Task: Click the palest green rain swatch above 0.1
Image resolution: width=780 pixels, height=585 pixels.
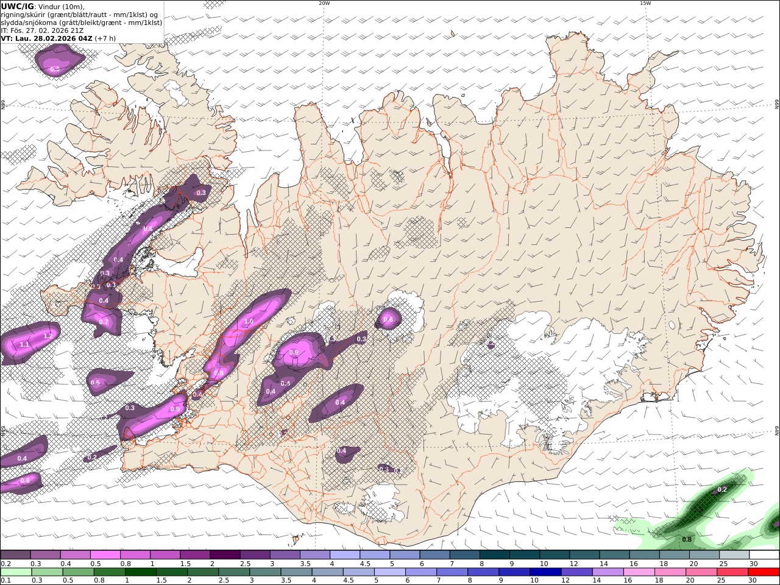Action: (16, 572)
